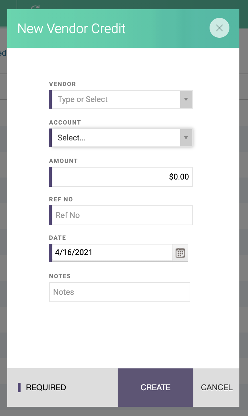Open the date picker calendar icon
This screenshot has width=248, height=416.
pyautogui.click(x=180, y=253)
